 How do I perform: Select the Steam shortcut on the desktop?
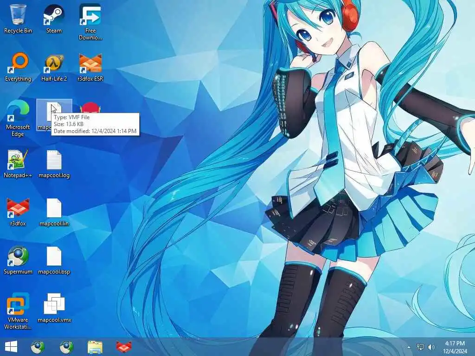pos(54,19)
